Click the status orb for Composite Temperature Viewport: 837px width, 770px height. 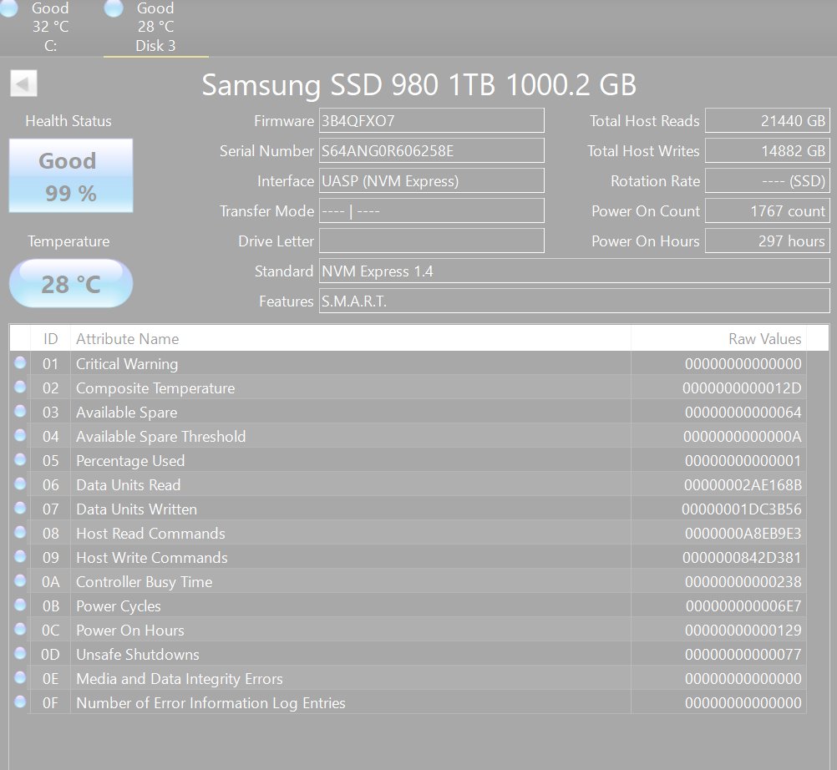[x=20, y=387]
